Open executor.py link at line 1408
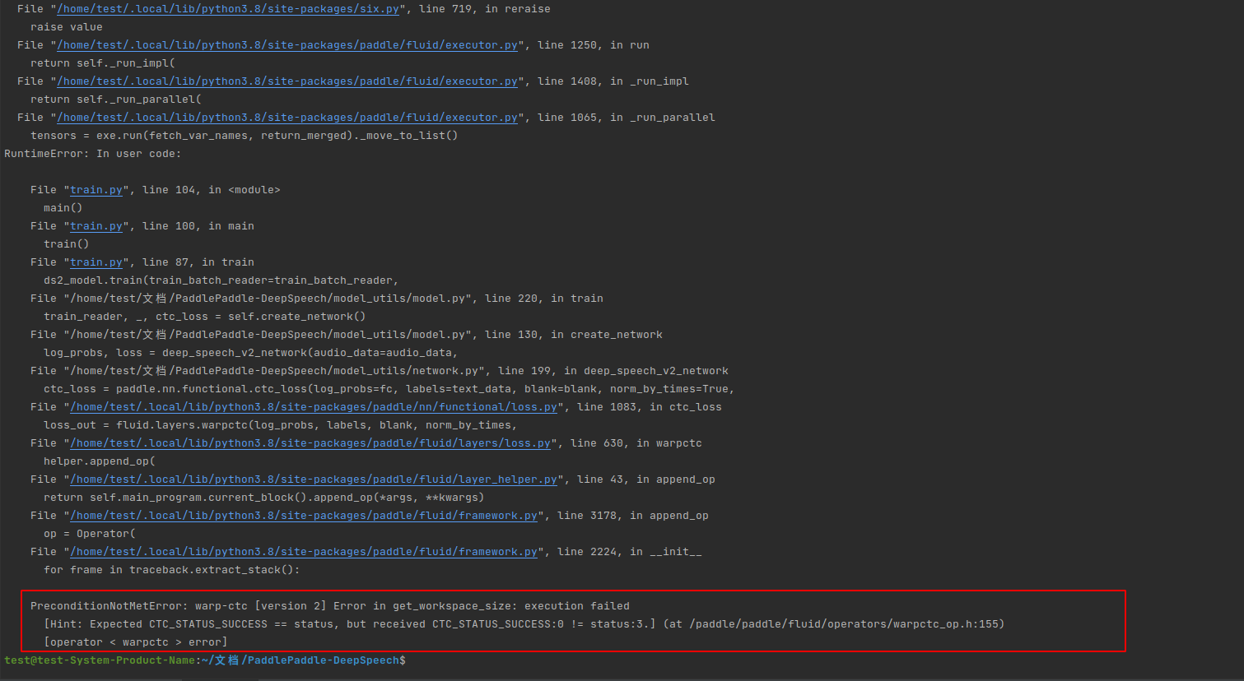 tap(287, 81)
